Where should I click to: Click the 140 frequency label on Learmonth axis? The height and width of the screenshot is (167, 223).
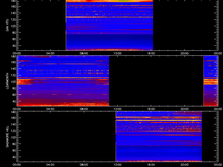[x=14, y=69]
